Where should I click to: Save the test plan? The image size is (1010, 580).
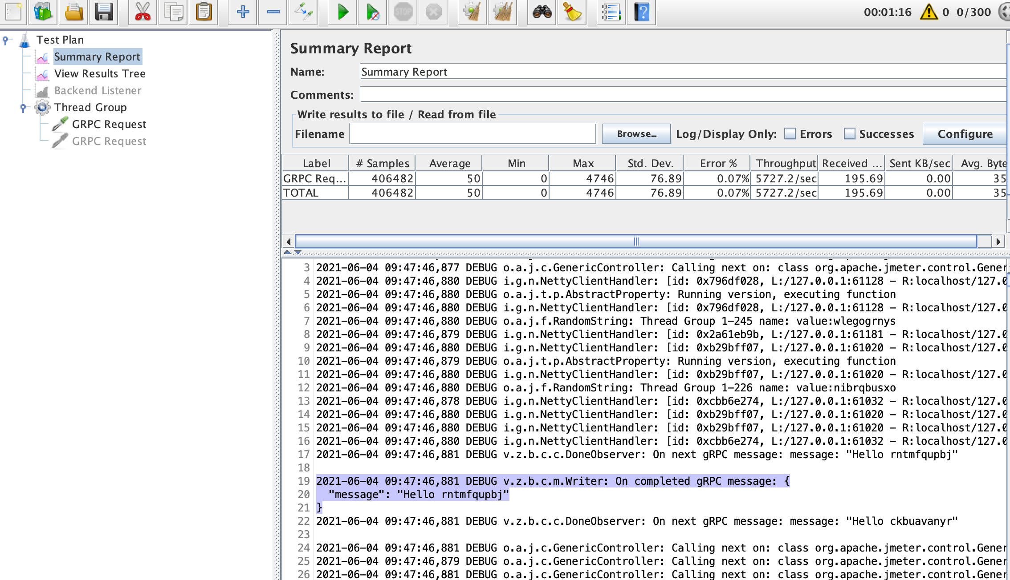click(x=103, y=12)
